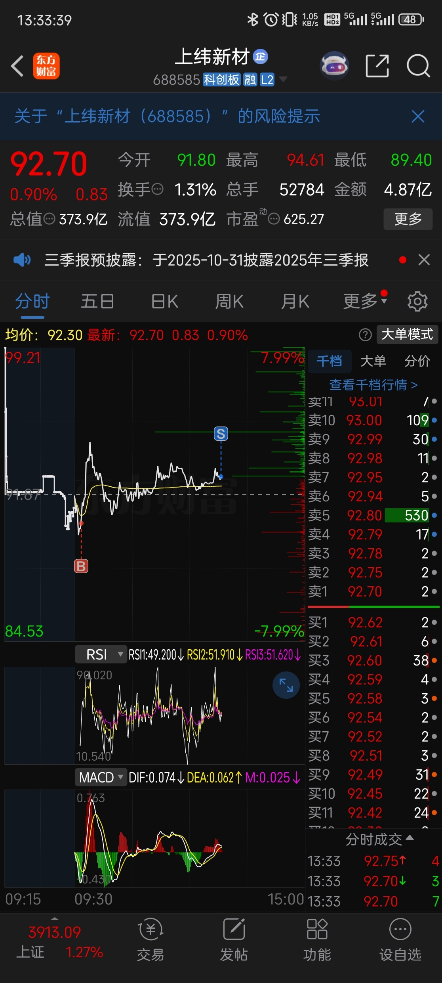Open the search magnifier icon

[418, 66]
